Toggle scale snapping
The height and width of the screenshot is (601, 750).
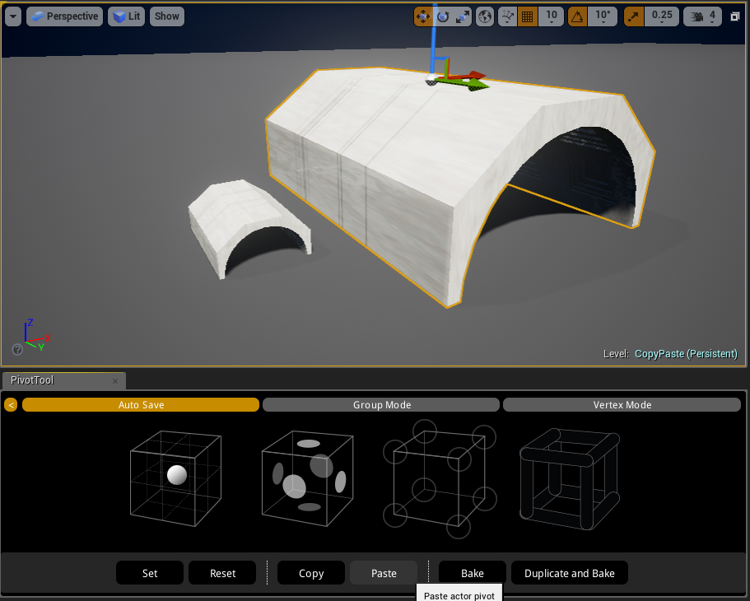pos(634,16)
